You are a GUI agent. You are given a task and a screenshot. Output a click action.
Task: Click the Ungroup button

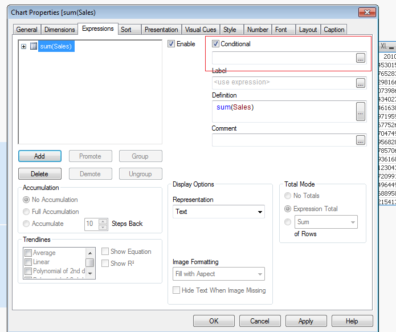click(x=140, y=174)
